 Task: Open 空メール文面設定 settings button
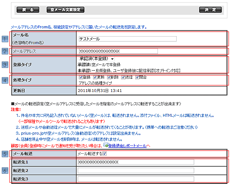pos(66,10)
